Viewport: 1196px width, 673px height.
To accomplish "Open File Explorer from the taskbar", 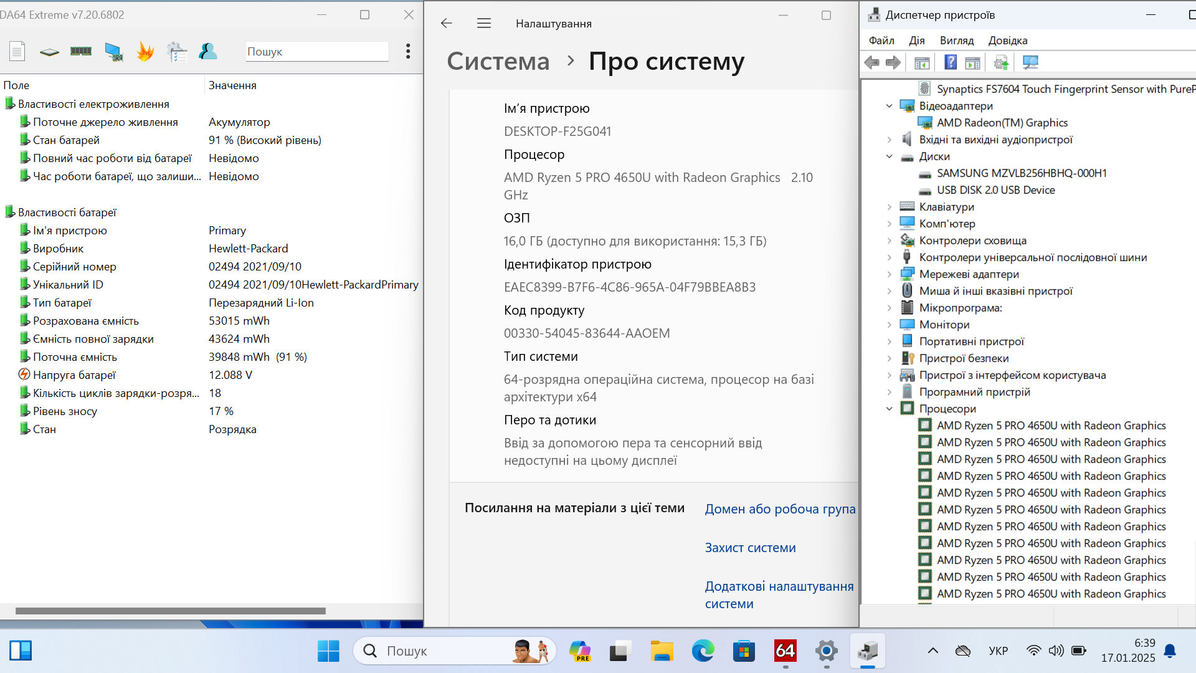I will [662, 651].
